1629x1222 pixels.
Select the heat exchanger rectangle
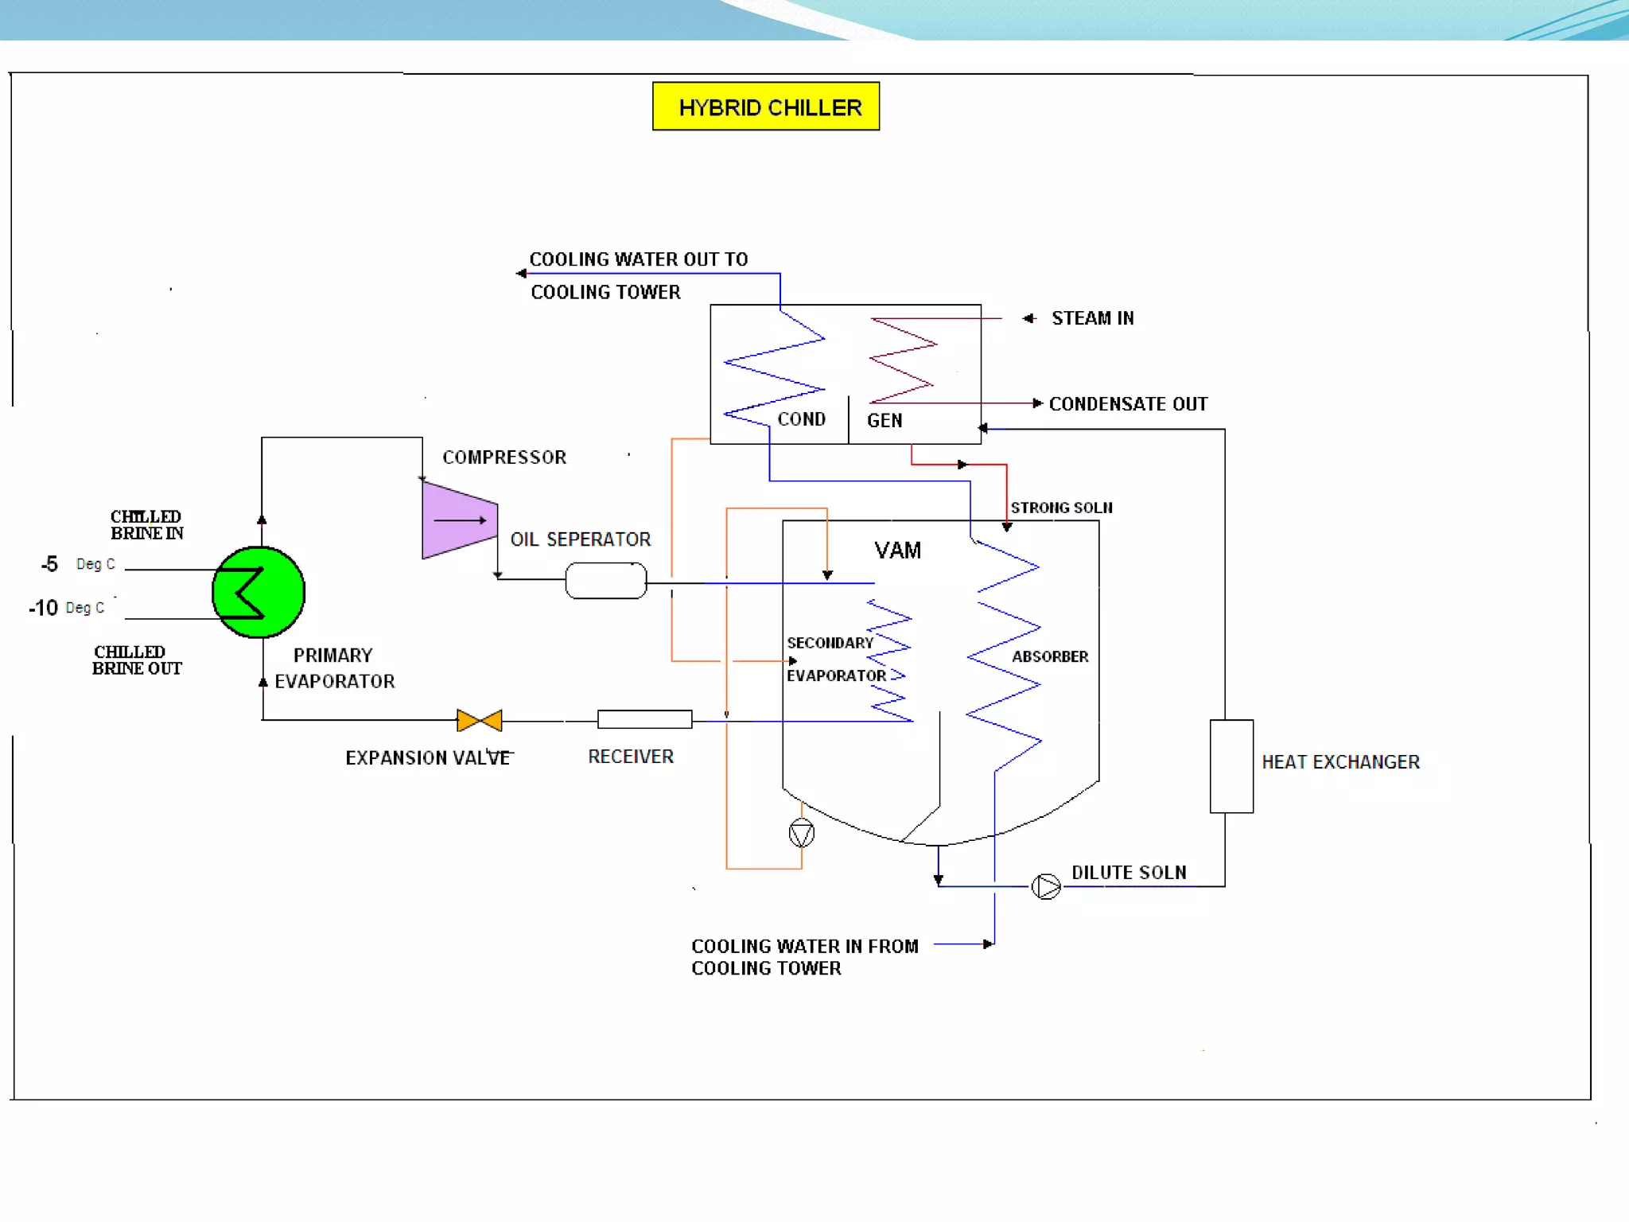coord(1231,766)
